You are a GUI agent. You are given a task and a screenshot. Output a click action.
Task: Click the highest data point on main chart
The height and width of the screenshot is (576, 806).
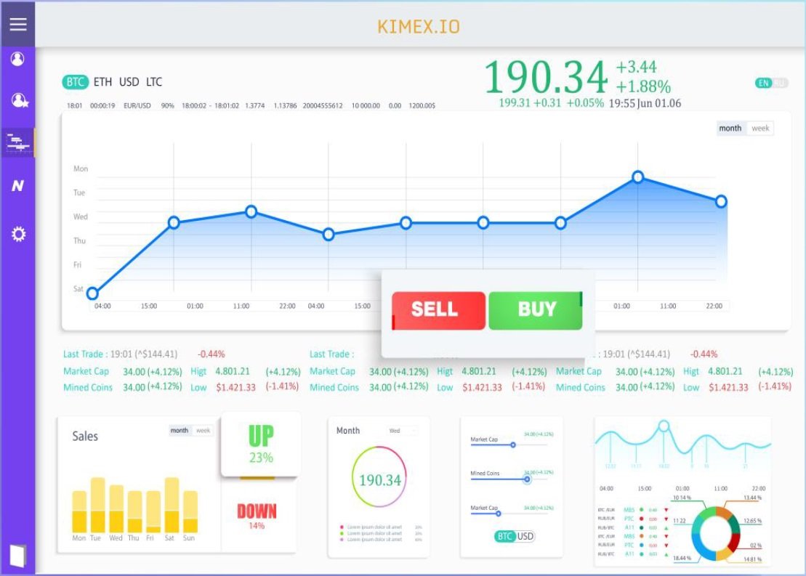(638, 177)
